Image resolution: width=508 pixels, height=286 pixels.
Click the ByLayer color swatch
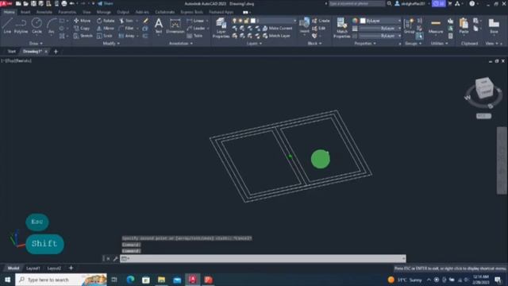[x=363, y=21]
